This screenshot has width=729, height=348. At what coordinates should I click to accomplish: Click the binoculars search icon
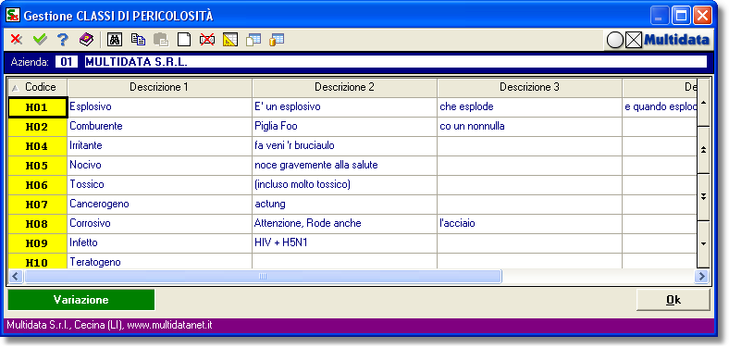(x=115, y=40)
